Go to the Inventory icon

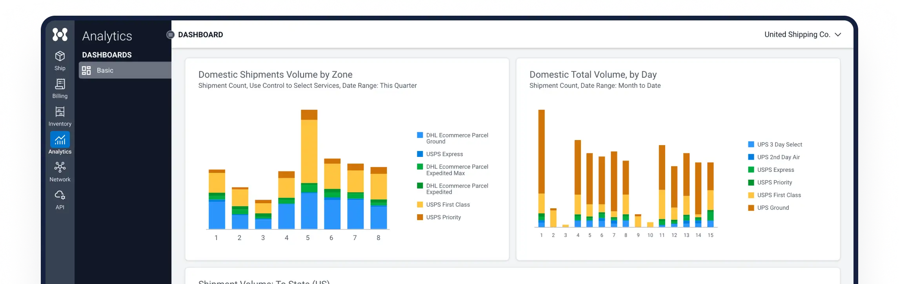pyautogui.click(x=60, y=112)
